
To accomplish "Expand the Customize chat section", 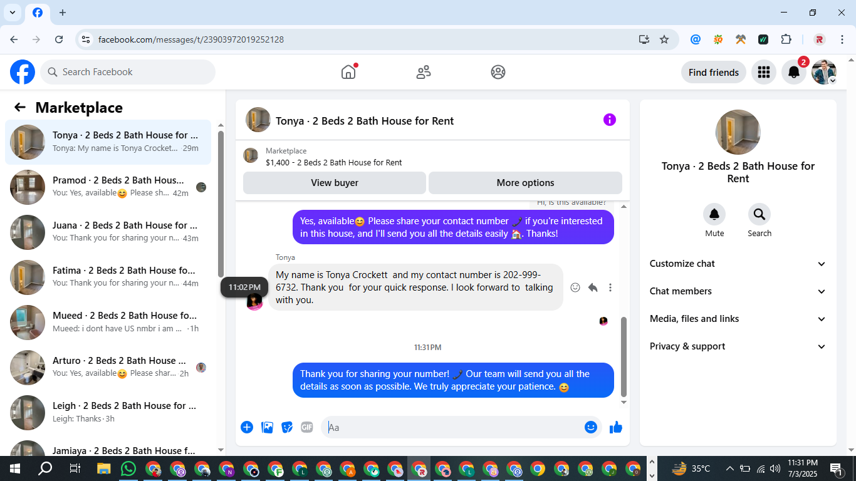I will (738, 264).
